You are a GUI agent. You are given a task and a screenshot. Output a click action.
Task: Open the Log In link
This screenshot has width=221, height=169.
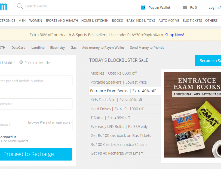click(x=214, y=7)
